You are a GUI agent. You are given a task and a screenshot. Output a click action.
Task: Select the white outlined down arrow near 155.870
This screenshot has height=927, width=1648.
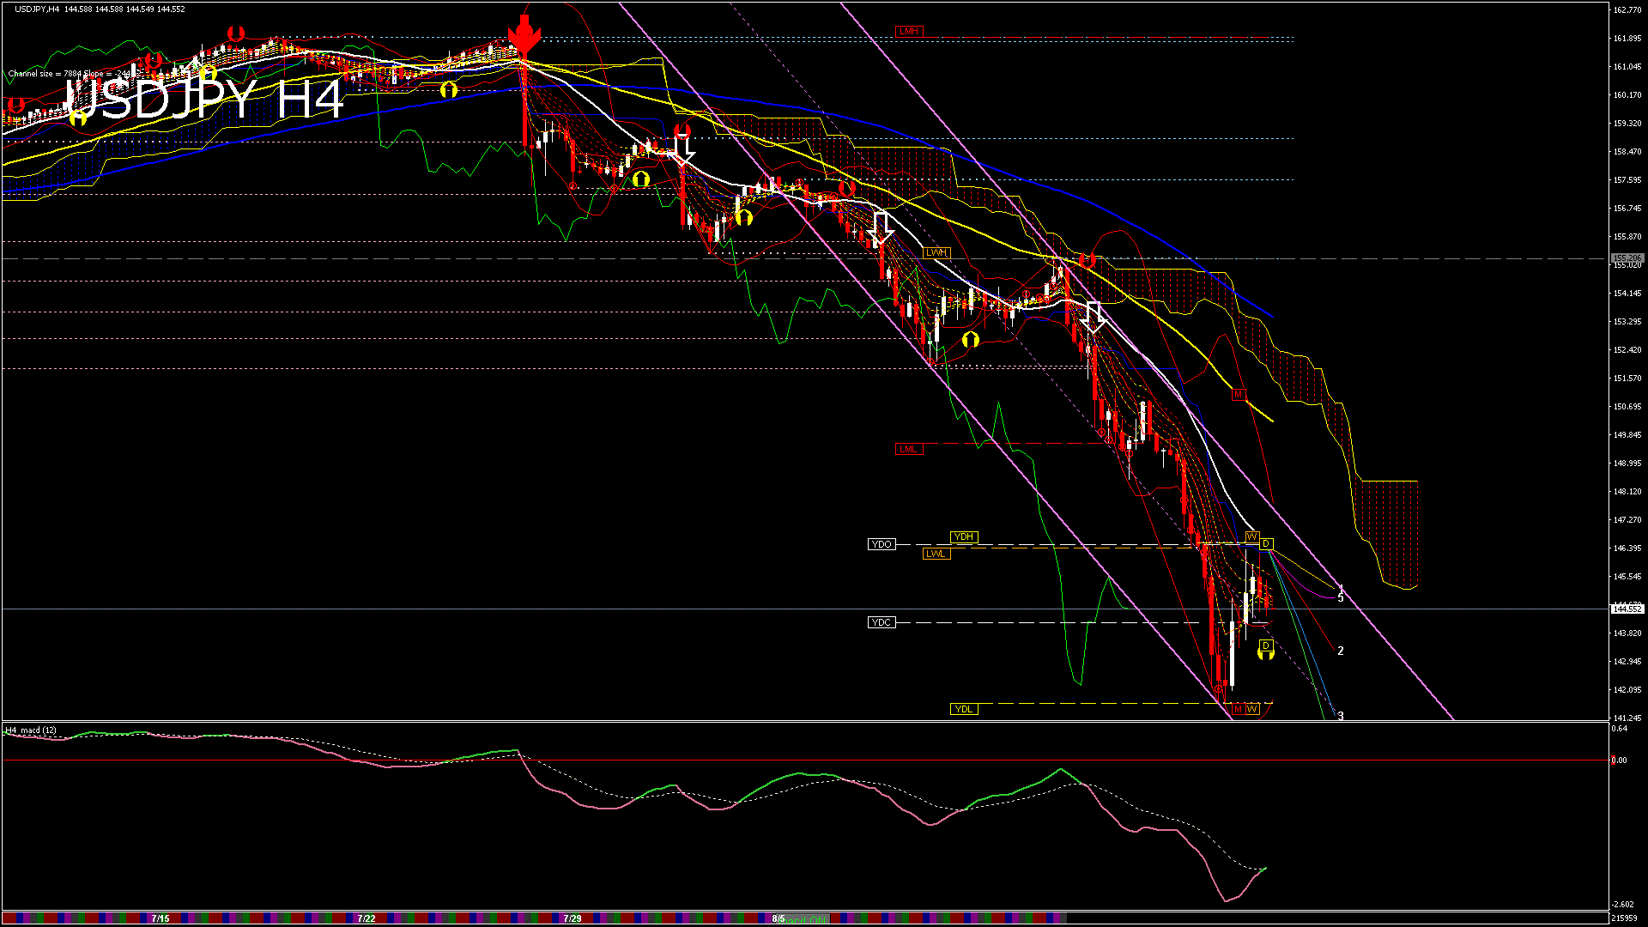click(882, 229)
